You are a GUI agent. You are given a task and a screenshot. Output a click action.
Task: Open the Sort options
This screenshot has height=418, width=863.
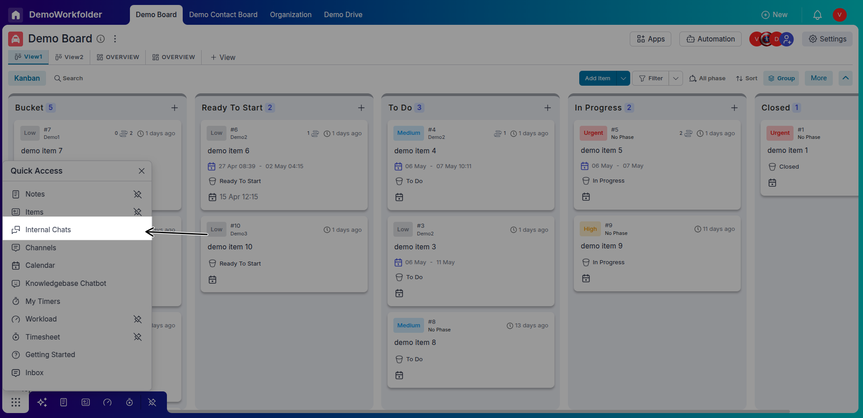tap(747, 78)
